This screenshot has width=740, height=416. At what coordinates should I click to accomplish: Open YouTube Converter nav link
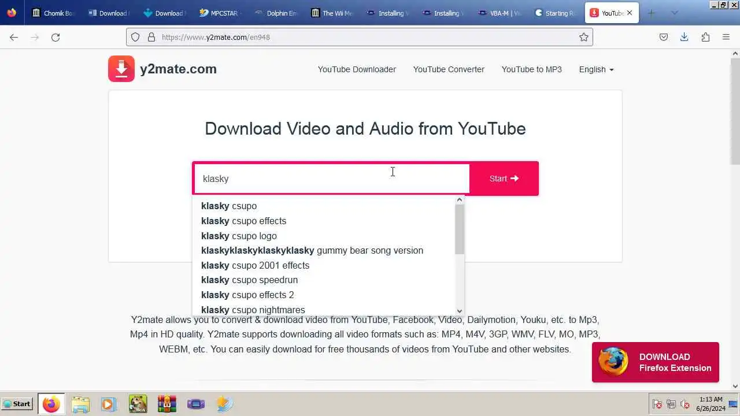point(449,69)
